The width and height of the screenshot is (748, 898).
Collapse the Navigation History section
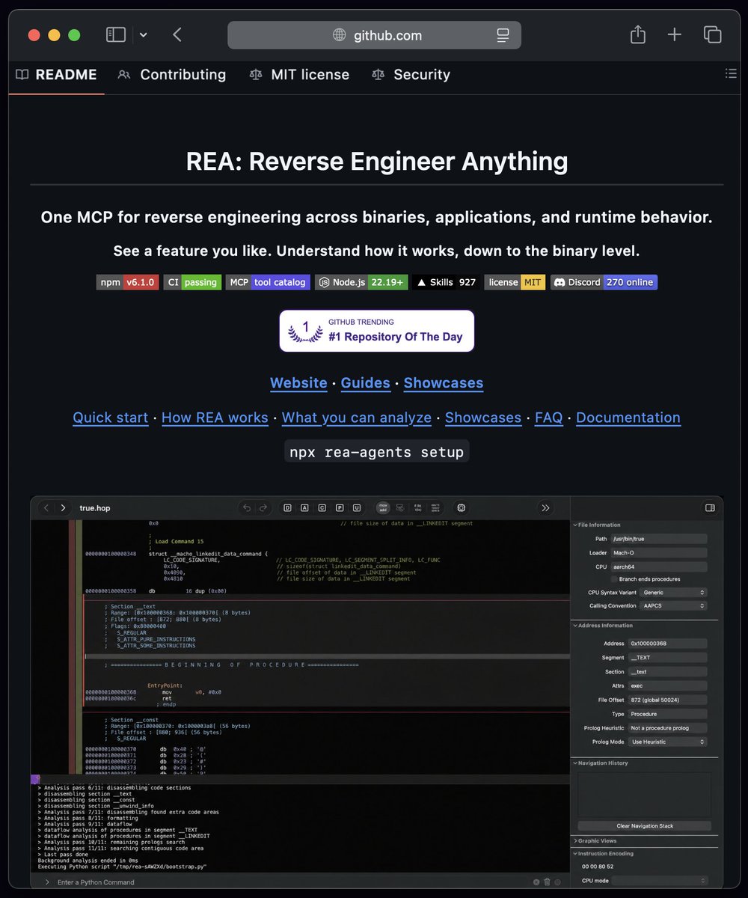574,763
